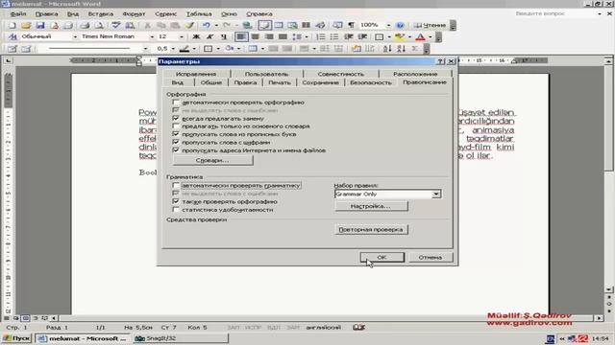
Task: Click the Undo arrow icon
Action: [207, 26]
